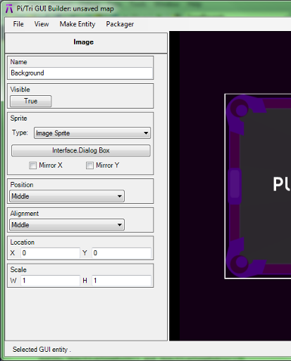This screenshot has width=291, height=361.
Task: Click the Interface.Dialog Box sprite button
Action: click(x=81, y=150)
